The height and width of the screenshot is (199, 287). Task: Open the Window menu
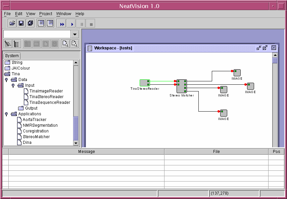coord(63,14)
